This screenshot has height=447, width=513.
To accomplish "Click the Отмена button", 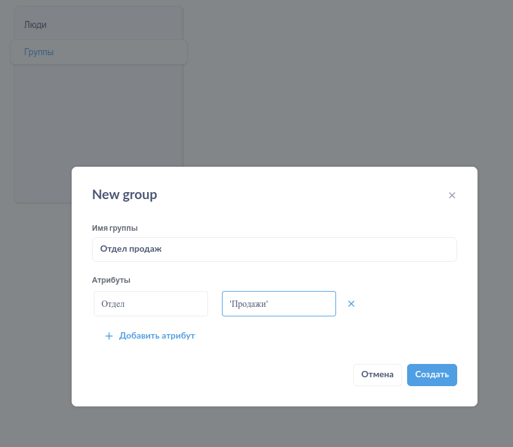I will (x=377, y=375).
